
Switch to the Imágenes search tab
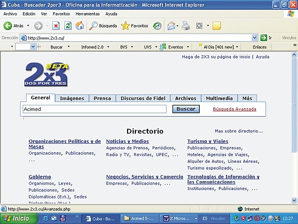click(72, 98)
